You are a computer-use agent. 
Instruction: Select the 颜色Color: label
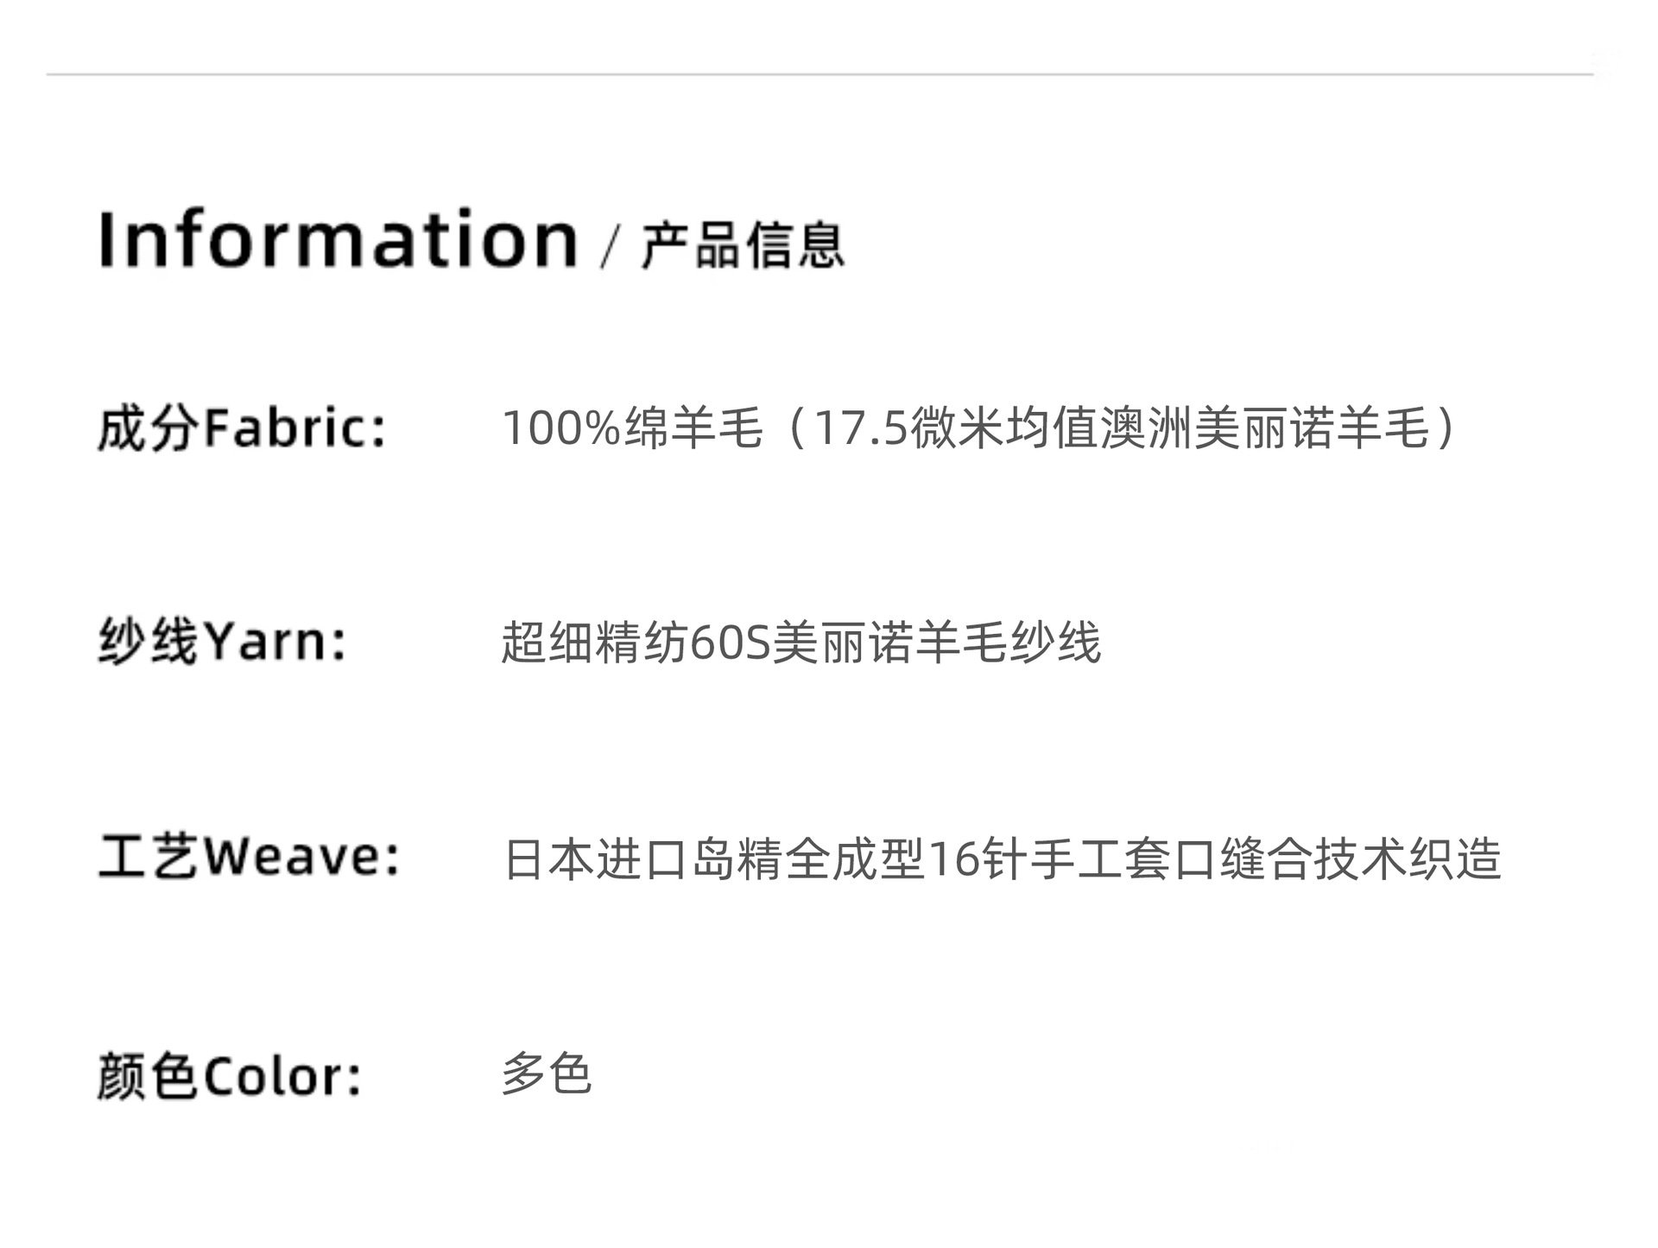tap(229, 1077)
